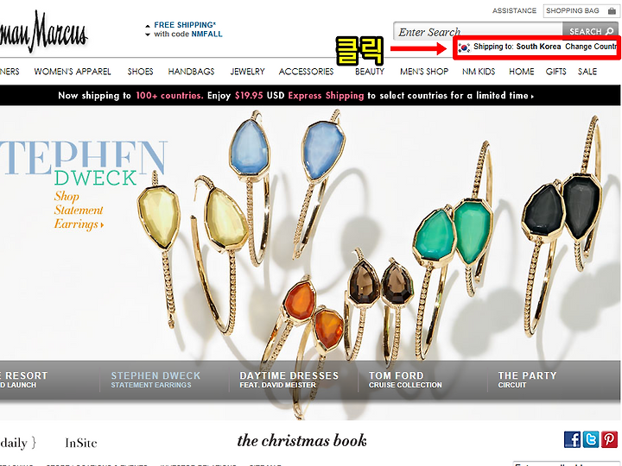
Task: Click the Change Country link
Action: (x=592, y=47)
